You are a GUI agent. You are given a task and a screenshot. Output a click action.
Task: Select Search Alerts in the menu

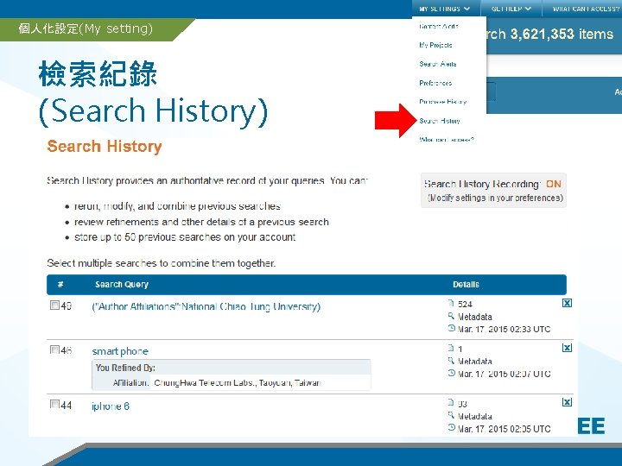[x=438, y=64]
